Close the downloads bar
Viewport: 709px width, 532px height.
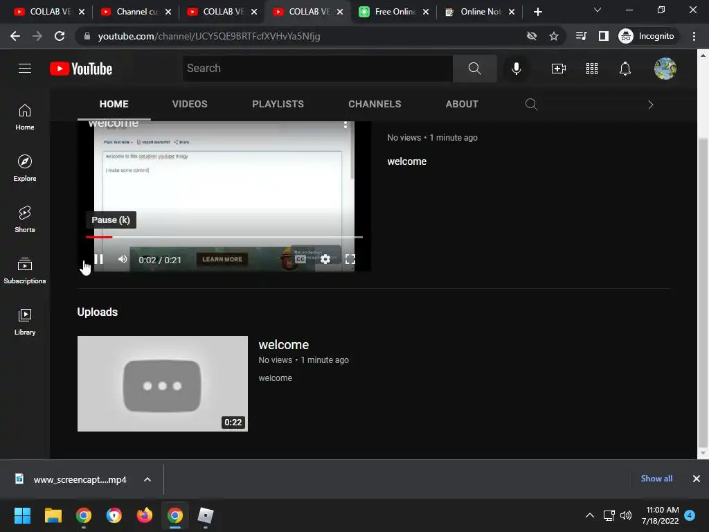tap(697, 479)
